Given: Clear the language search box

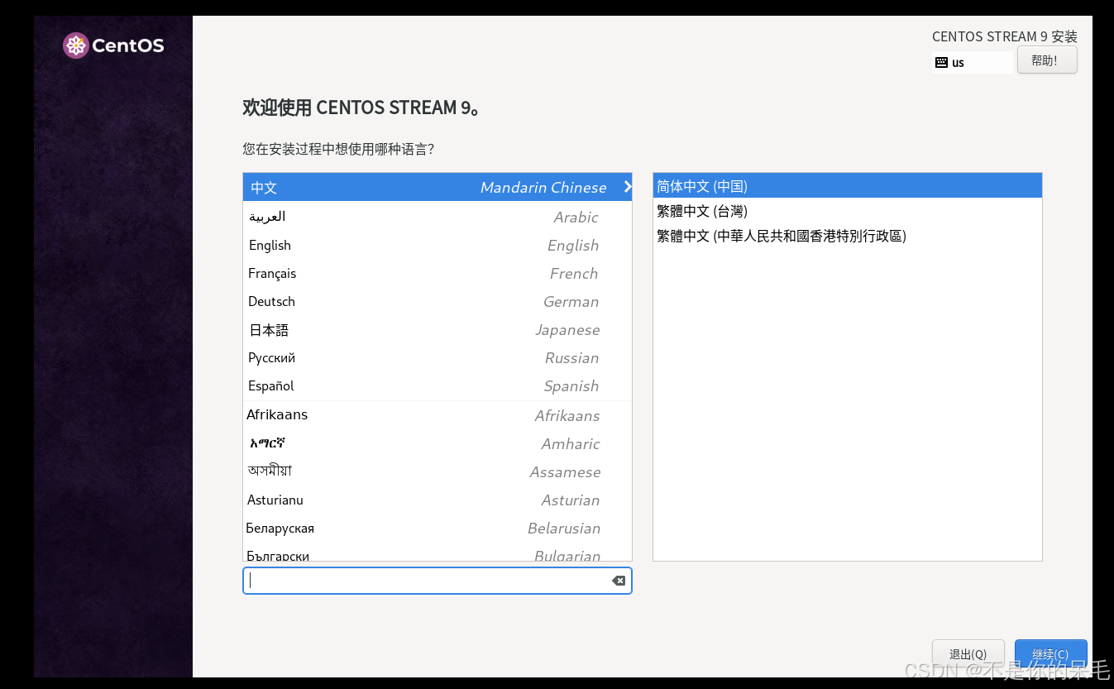Looking at the screenshot, I should click(619, 581).
